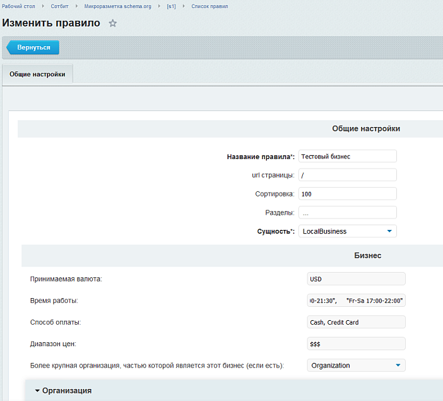Focus the url страницы input field
443x401 pixels.
347,175
